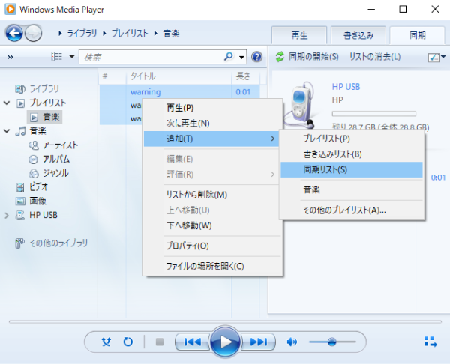Open the search options dropdown arrow
This screenshot has height=364, width=450.
[x=242, y=57]
